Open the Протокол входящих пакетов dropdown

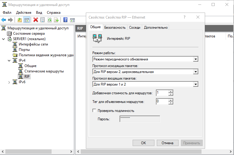pos(196,84)
